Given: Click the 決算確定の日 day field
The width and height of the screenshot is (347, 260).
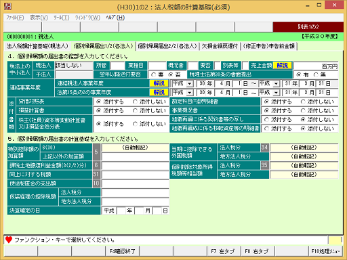Looking at the screenshot, I should click(157, 211).
